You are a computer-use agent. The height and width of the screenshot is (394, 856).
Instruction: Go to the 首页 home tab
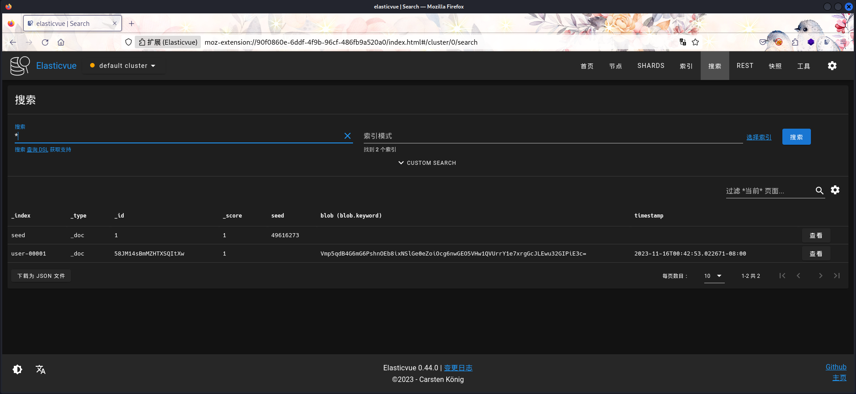point(587,66)
